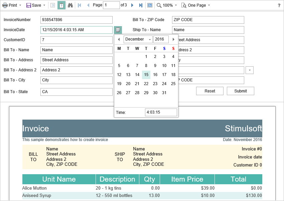Click the Reset button
The image size is (284, 201).
(x=210, y=91)
